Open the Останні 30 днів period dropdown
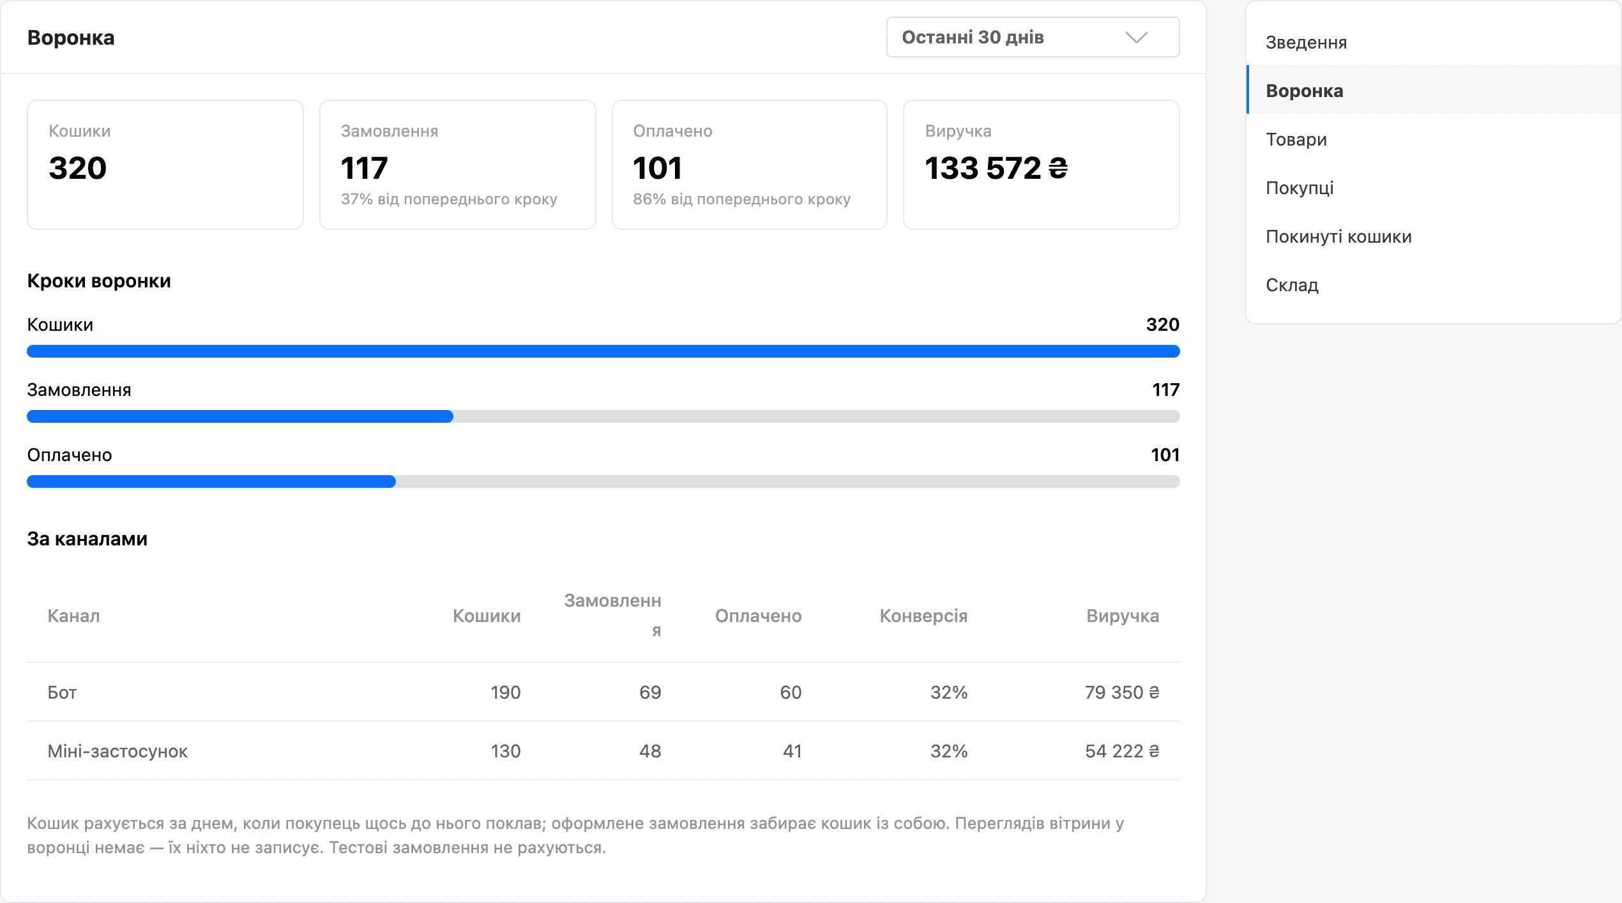 [x=1033, y=37]
